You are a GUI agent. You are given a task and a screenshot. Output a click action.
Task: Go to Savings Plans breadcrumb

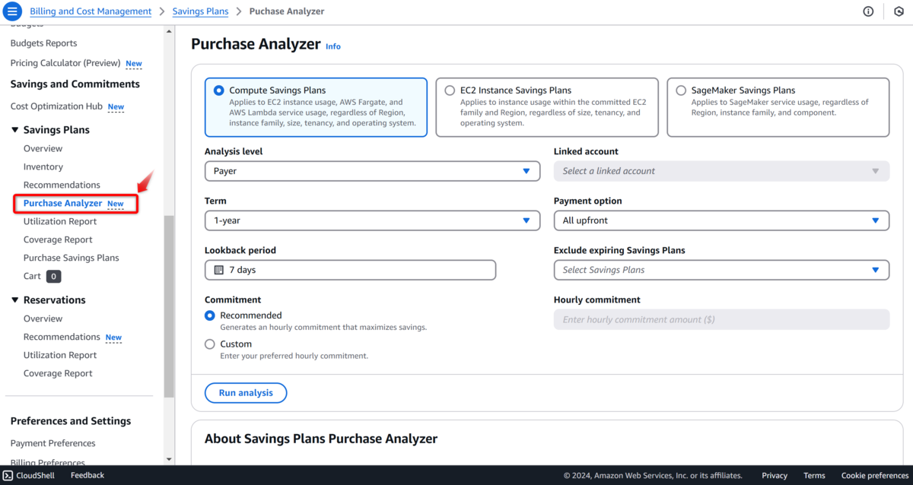(201, 11)
